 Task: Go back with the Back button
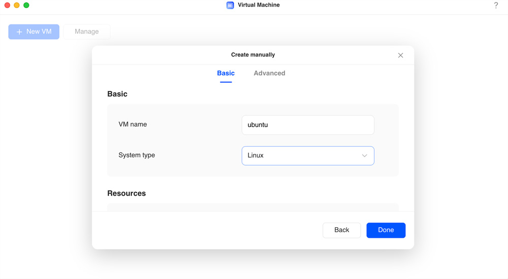341,230
